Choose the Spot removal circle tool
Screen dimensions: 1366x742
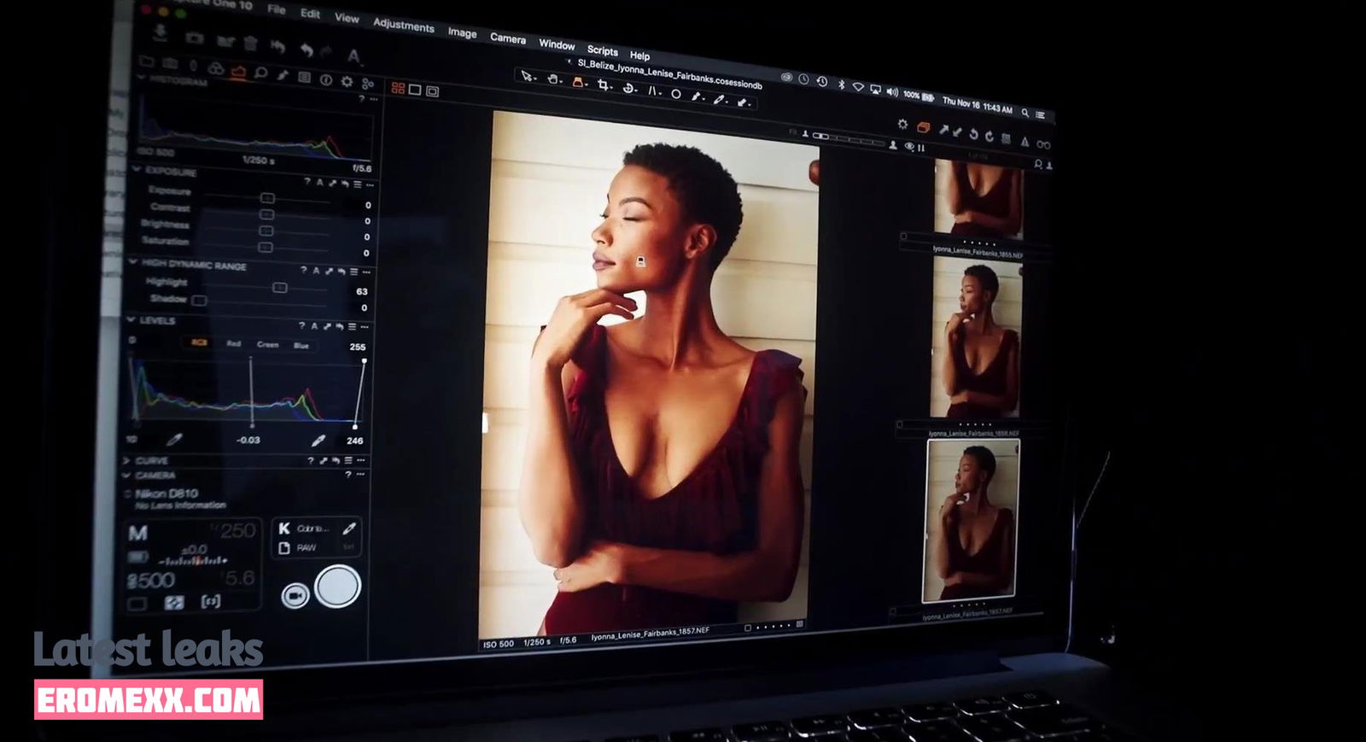(675, 93)
